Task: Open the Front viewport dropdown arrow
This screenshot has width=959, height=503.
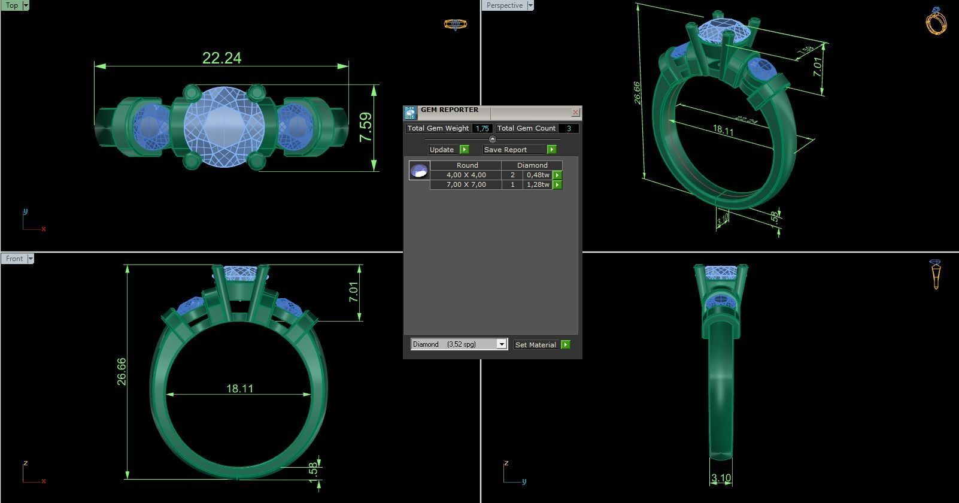Action: tap(31, 259)
